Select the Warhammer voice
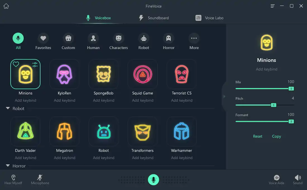 [x=182, y=131]
